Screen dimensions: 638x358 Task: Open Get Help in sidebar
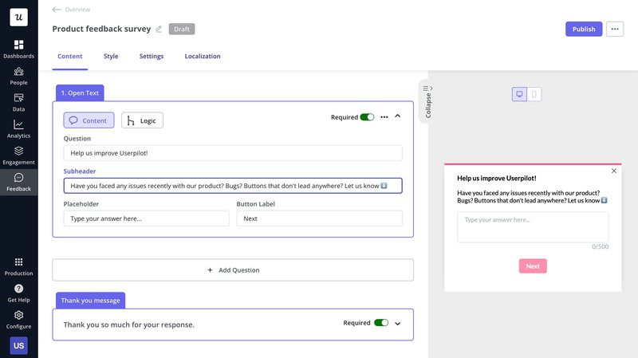click(18, 293)
